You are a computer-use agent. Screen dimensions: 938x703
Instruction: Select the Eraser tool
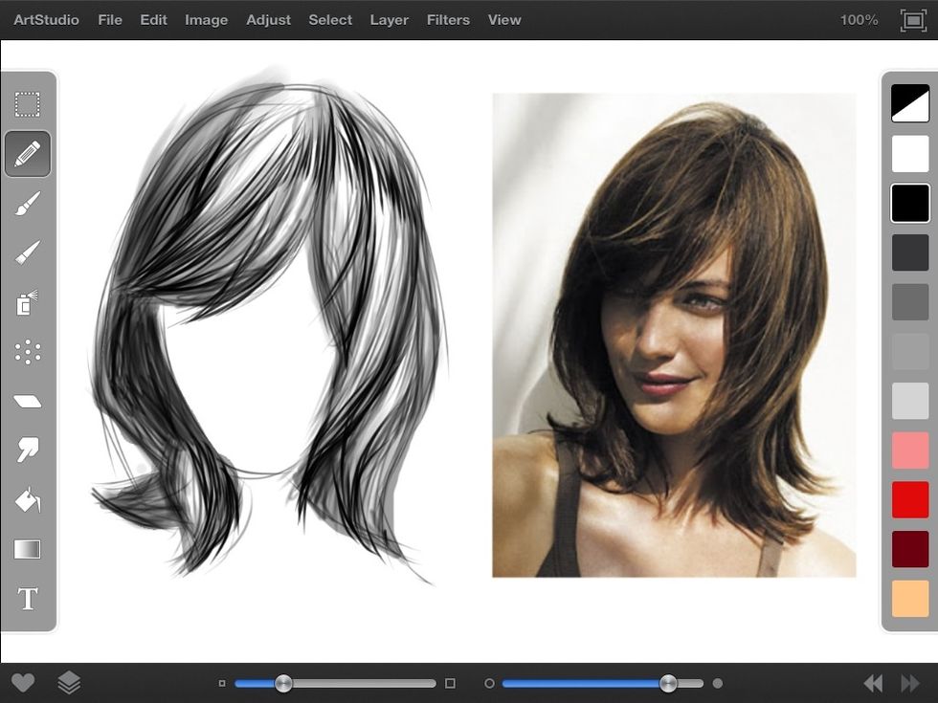point(28,401)
